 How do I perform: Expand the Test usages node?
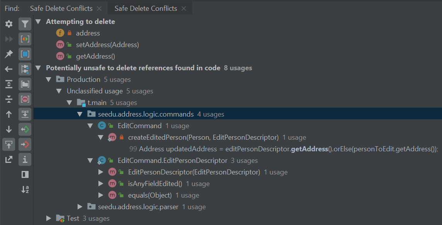49,218
